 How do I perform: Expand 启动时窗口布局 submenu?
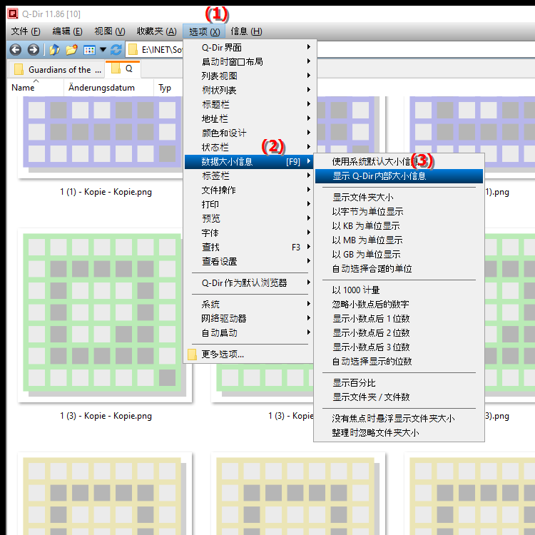tap(250, 62)
